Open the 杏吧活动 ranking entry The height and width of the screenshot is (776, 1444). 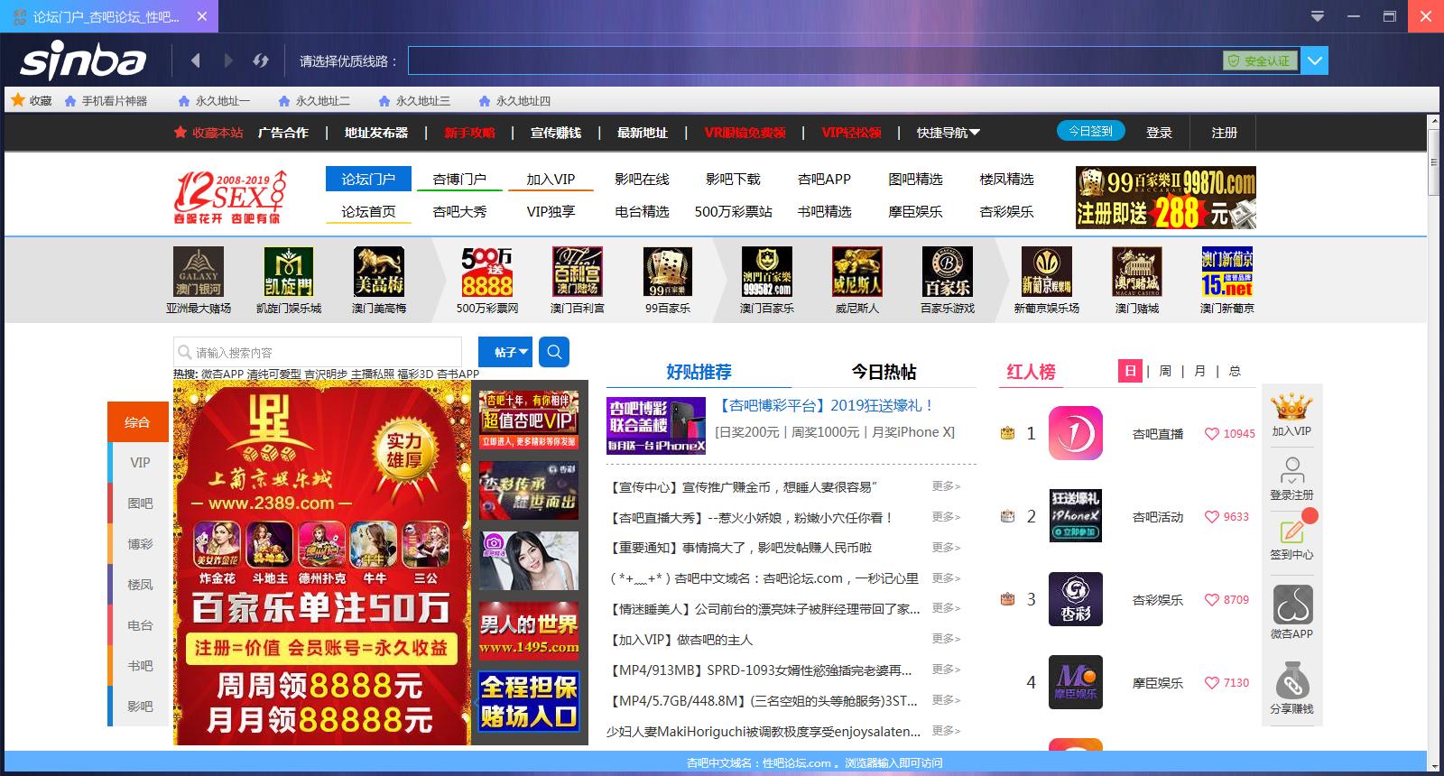[1157, 517]
